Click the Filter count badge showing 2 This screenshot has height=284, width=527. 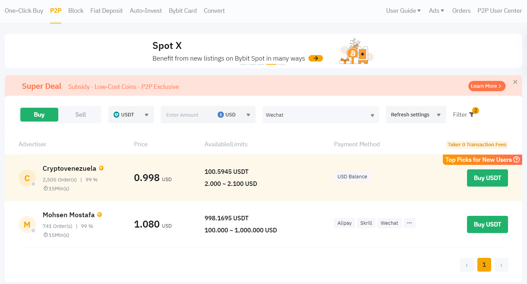(x=476, y=111)
